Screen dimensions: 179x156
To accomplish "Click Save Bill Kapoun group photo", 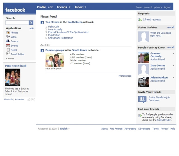I will pyautogui.click(x=55, y=60).
